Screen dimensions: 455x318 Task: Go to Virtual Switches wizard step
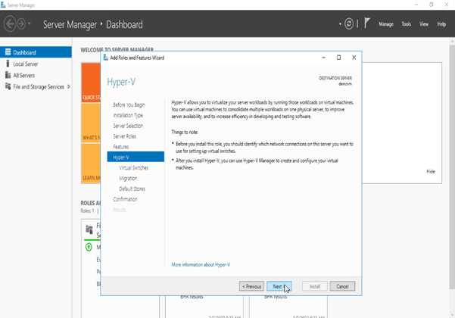(133, 167)
